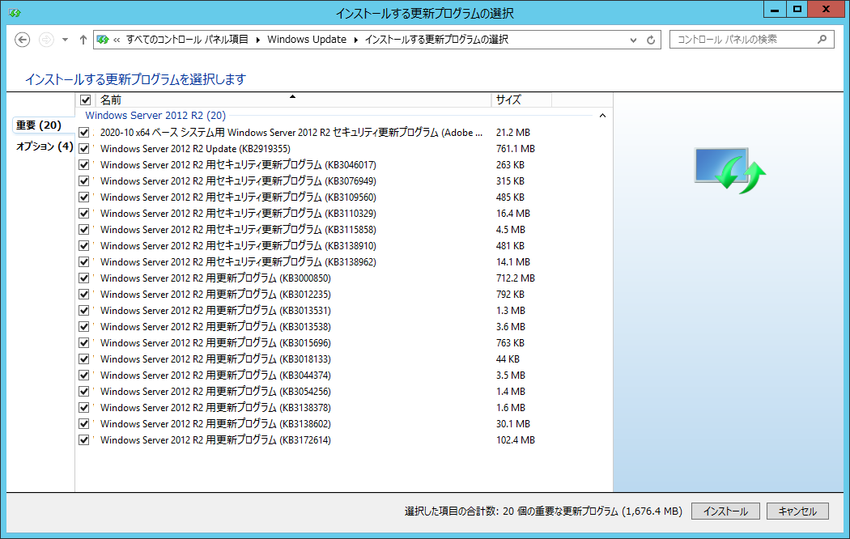850x539 pixels.
Task: Select the KB3138602 update row text
Action: click(x=215, y=423)
